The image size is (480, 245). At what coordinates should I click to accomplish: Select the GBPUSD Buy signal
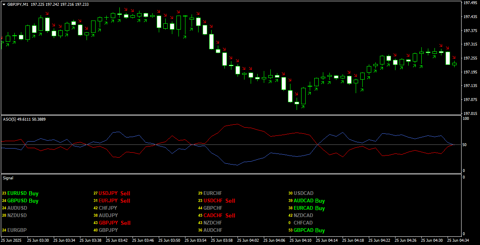point(23,201)
